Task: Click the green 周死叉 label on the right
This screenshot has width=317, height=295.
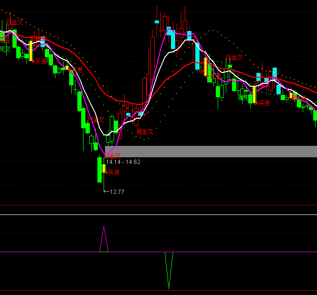Action: 244,98
